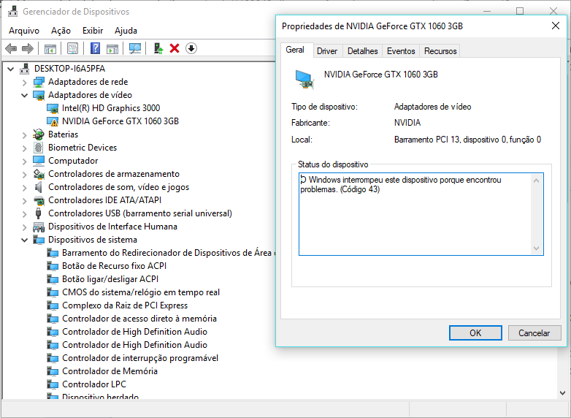Click the Gerenciador de Dispositivos title bar icon

pyautogui.click(x=12, y=11)
